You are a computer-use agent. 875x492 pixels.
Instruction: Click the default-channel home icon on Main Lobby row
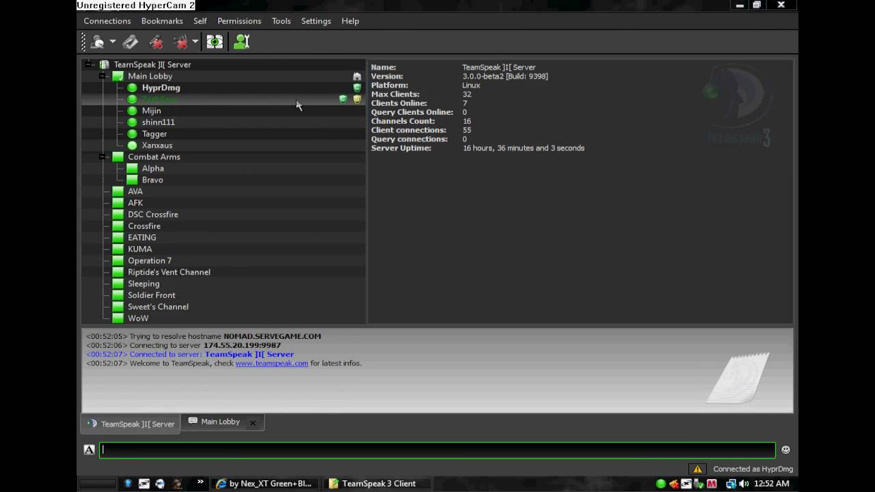tap(357, 77)
